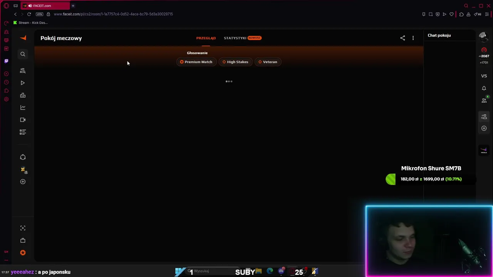Viewport: 493px width, 277px height.
Task: Open the notifications bell
Action: tap(484, 88)
